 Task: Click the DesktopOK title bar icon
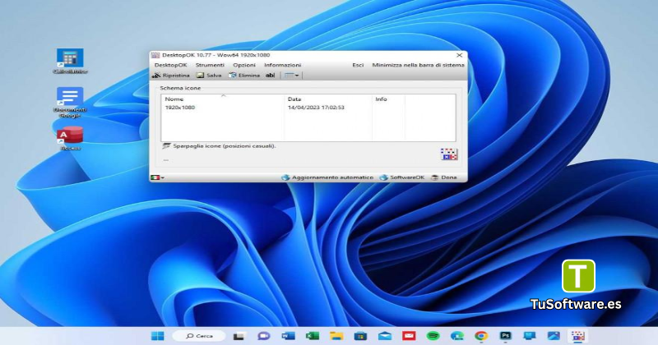[x=155, y=55]
